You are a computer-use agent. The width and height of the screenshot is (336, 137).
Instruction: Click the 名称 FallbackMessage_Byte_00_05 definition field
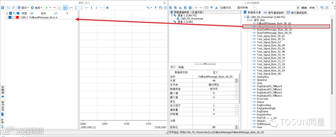pyautogui.click(x=215, y=76)
